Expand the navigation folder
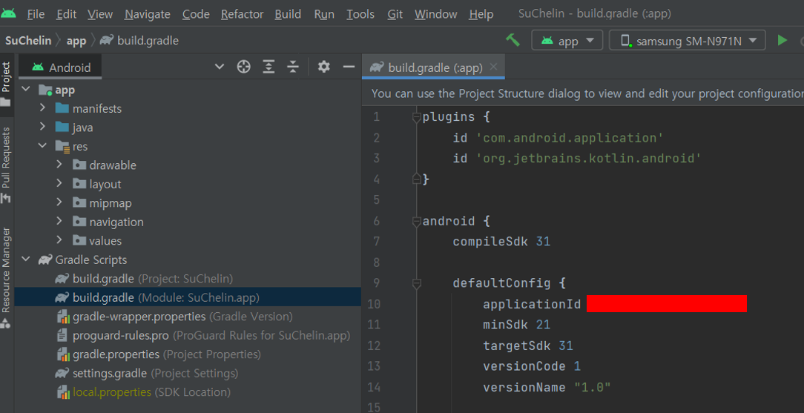 [59, 222]
